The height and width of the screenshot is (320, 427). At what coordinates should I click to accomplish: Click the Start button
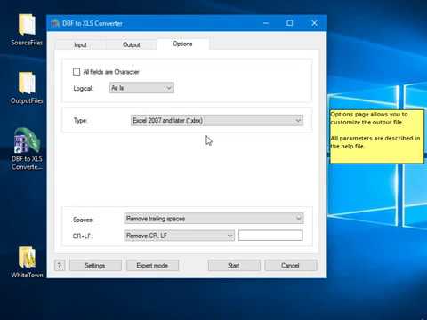pyautogui.click(x=234, y=266)
